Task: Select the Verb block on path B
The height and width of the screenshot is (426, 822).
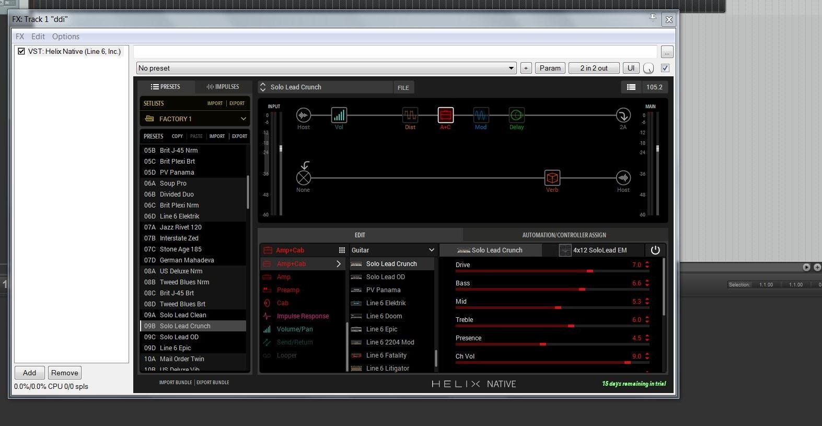Action: pyautogui.click(x=552, y=178)
